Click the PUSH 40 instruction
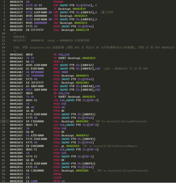The image size is (176, 183). click(59, 107)
